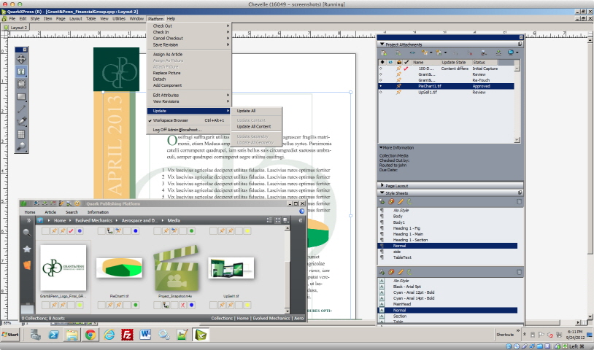The width and height of the screenshot is (594, 350).
Task: Select the Item (move) tool in the tool palette
Action: (21, 59)
